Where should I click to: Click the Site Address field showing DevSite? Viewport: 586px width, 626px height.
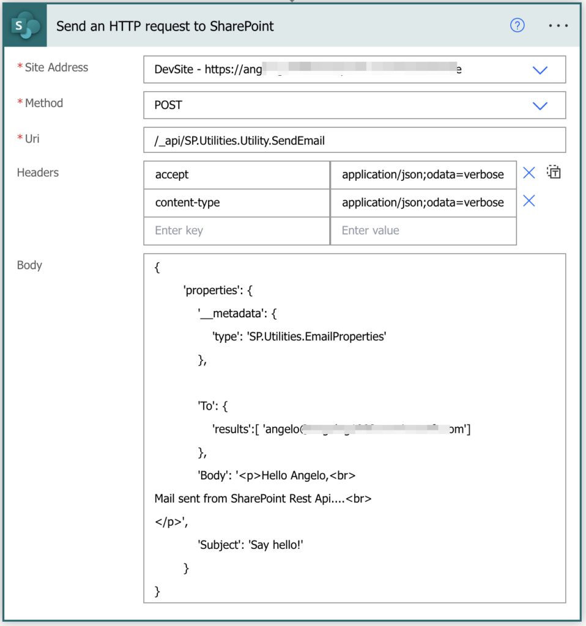[354, 70]
